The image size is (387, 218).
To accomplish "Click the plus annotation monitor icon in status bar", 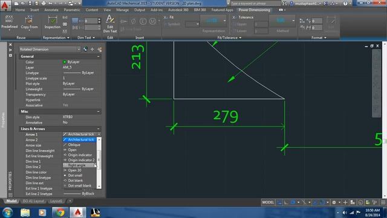I will 345,202.
